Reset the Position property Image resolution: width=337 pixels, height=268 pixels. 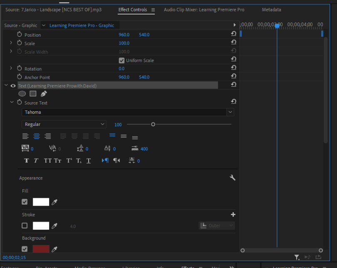(x=233, y=34)
